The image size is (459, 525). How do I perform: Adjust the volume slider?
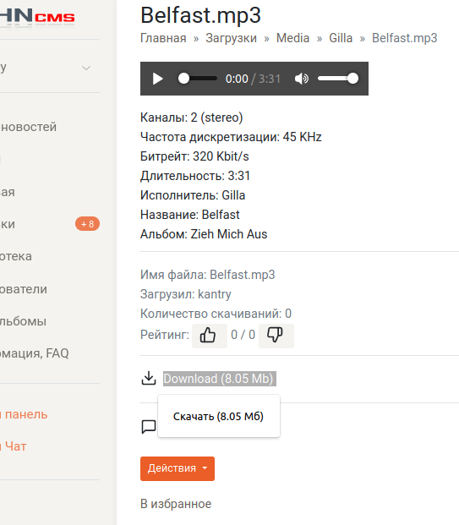338,79
